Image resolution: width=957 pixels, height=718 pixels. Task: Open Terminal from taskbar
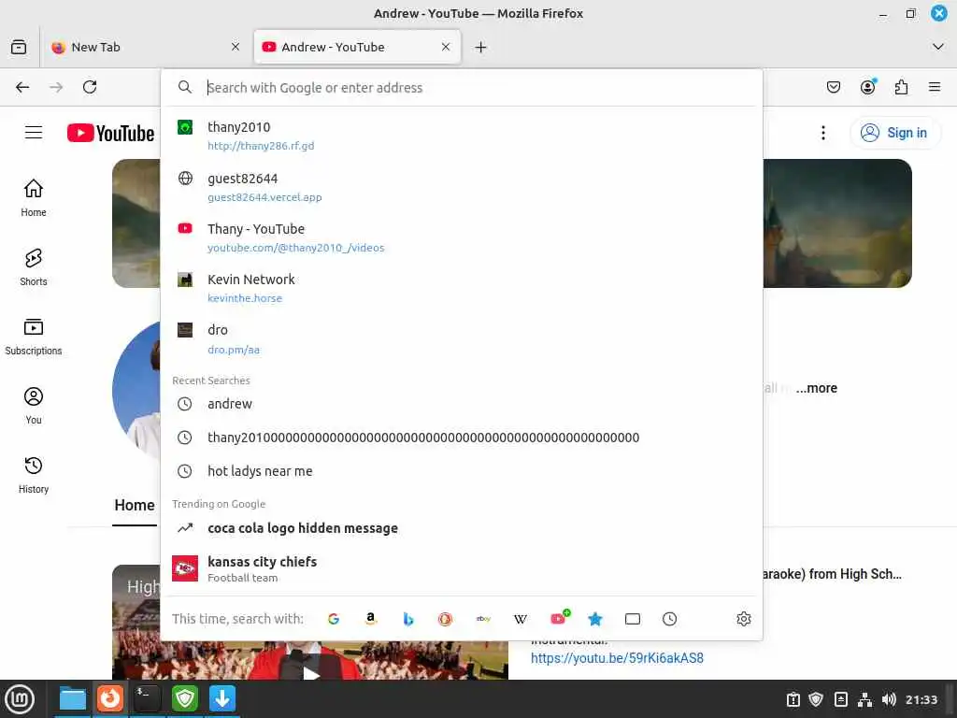click(147, 699)
